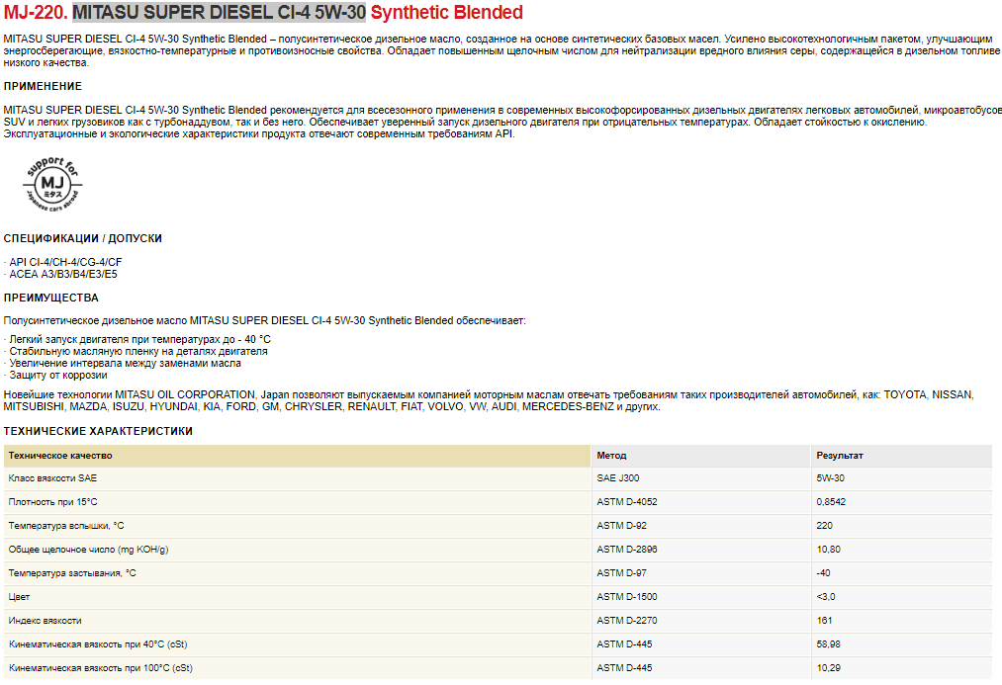Click the Общее щелочное число row label

coord(88,550)
